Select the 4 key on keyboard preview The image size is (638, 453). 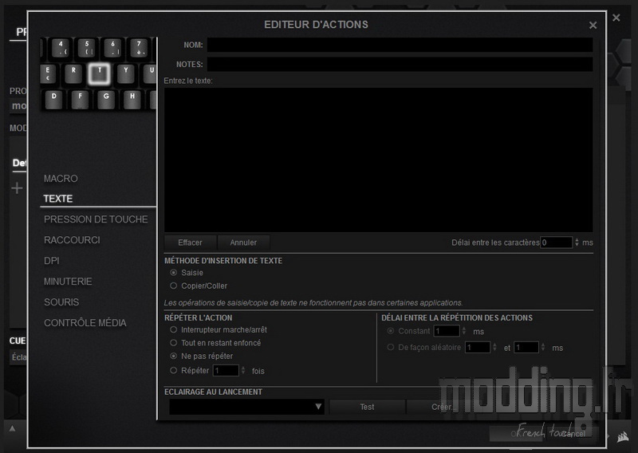point(61,48)
